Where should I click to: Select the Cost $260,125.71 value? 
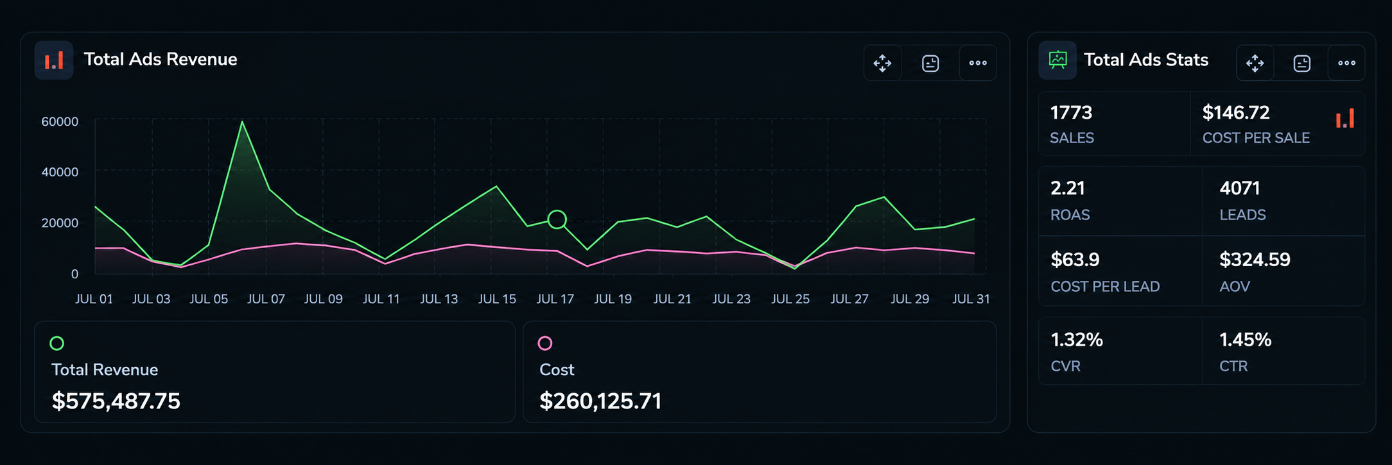pyautogui.click(x=600, y=401)
